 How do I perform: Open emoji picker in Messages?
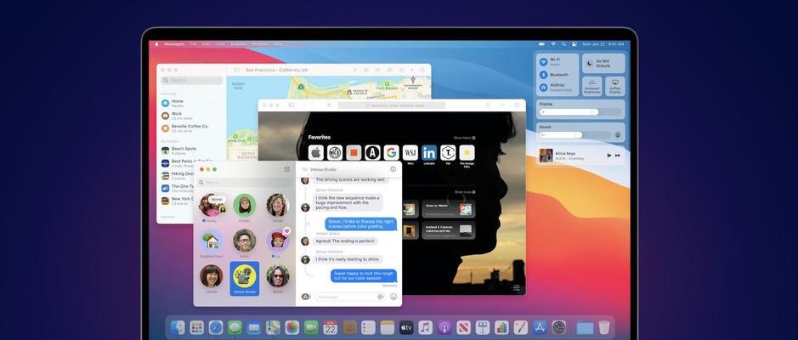[x=393, y=297]
